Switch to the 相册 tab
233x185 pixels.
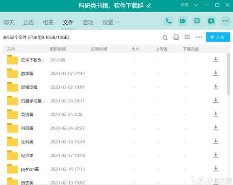(x=48, y=22)
